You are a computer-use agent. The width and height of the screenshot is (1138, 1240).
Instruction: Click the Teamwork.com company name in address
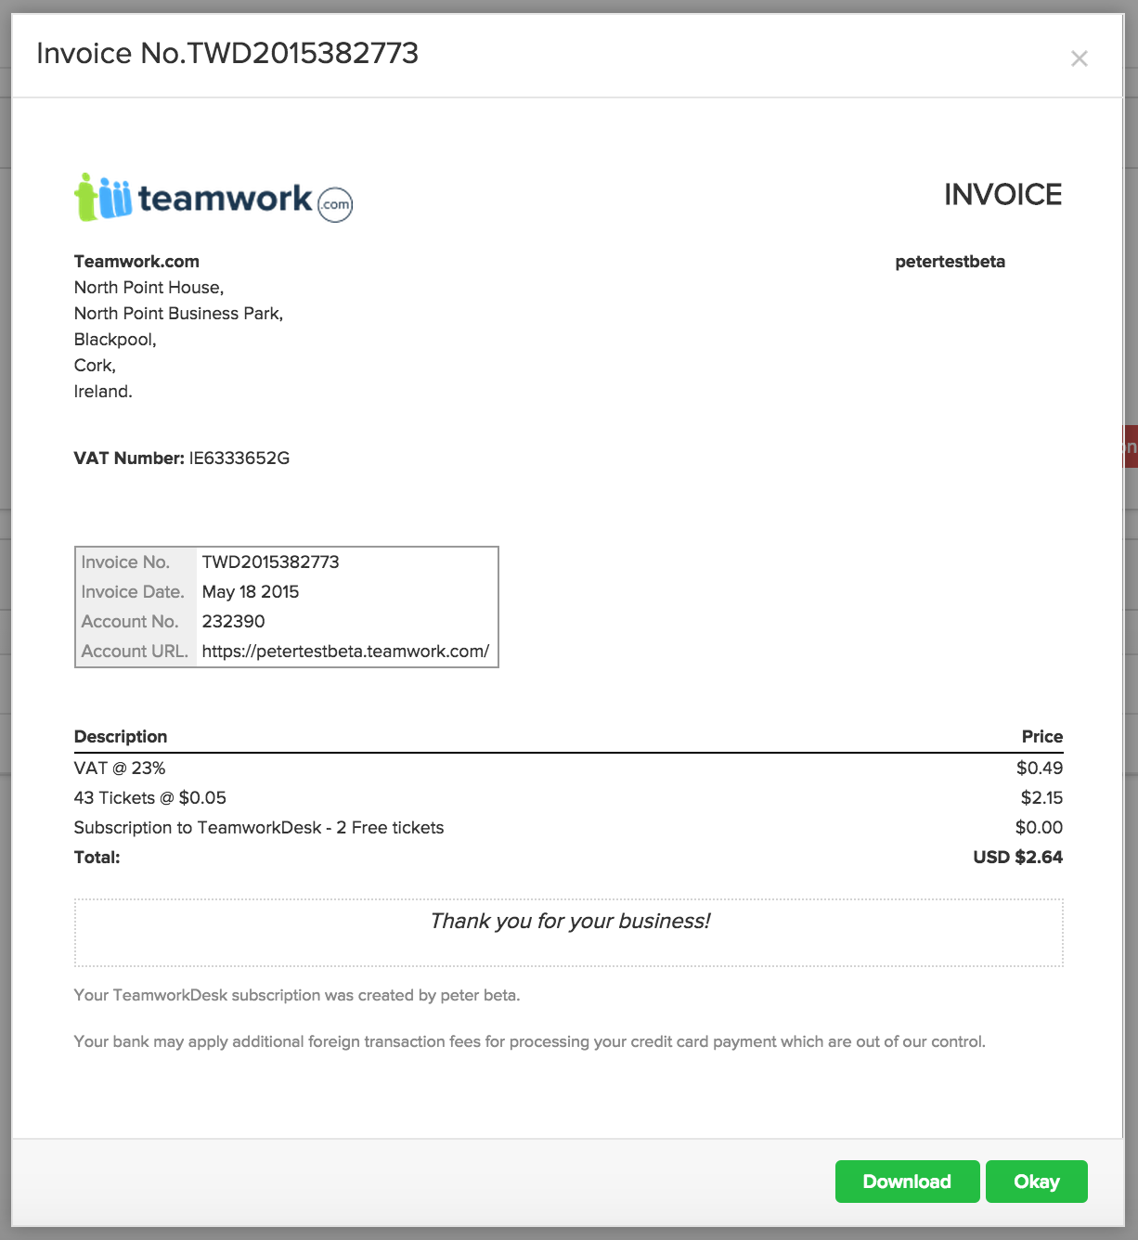136,262
